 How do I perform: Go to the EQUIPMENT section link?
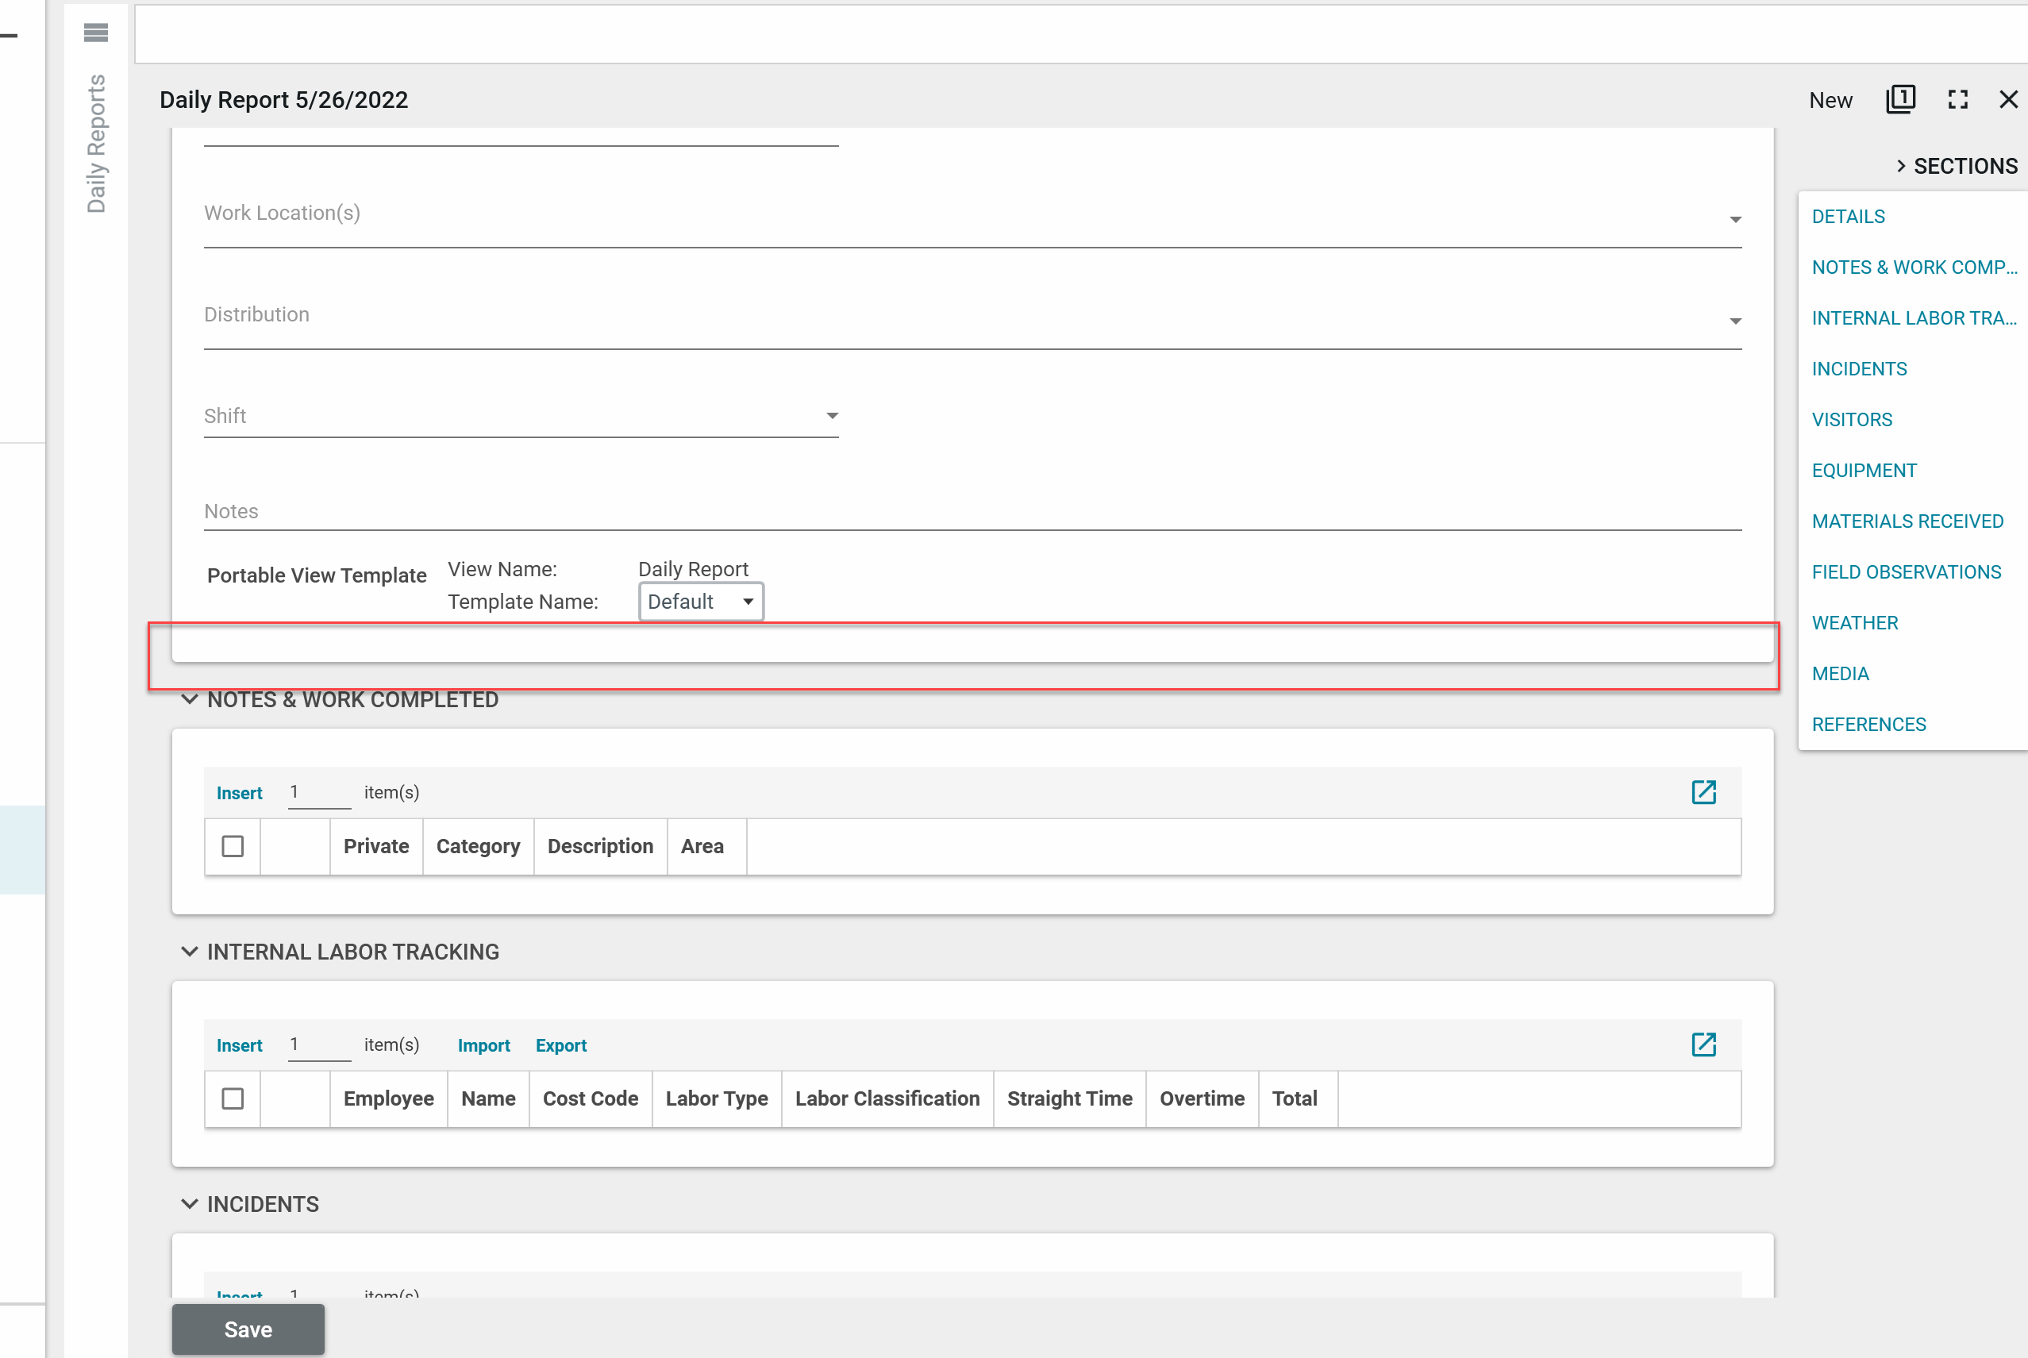pyautogui.click(x=1864, y=471)
